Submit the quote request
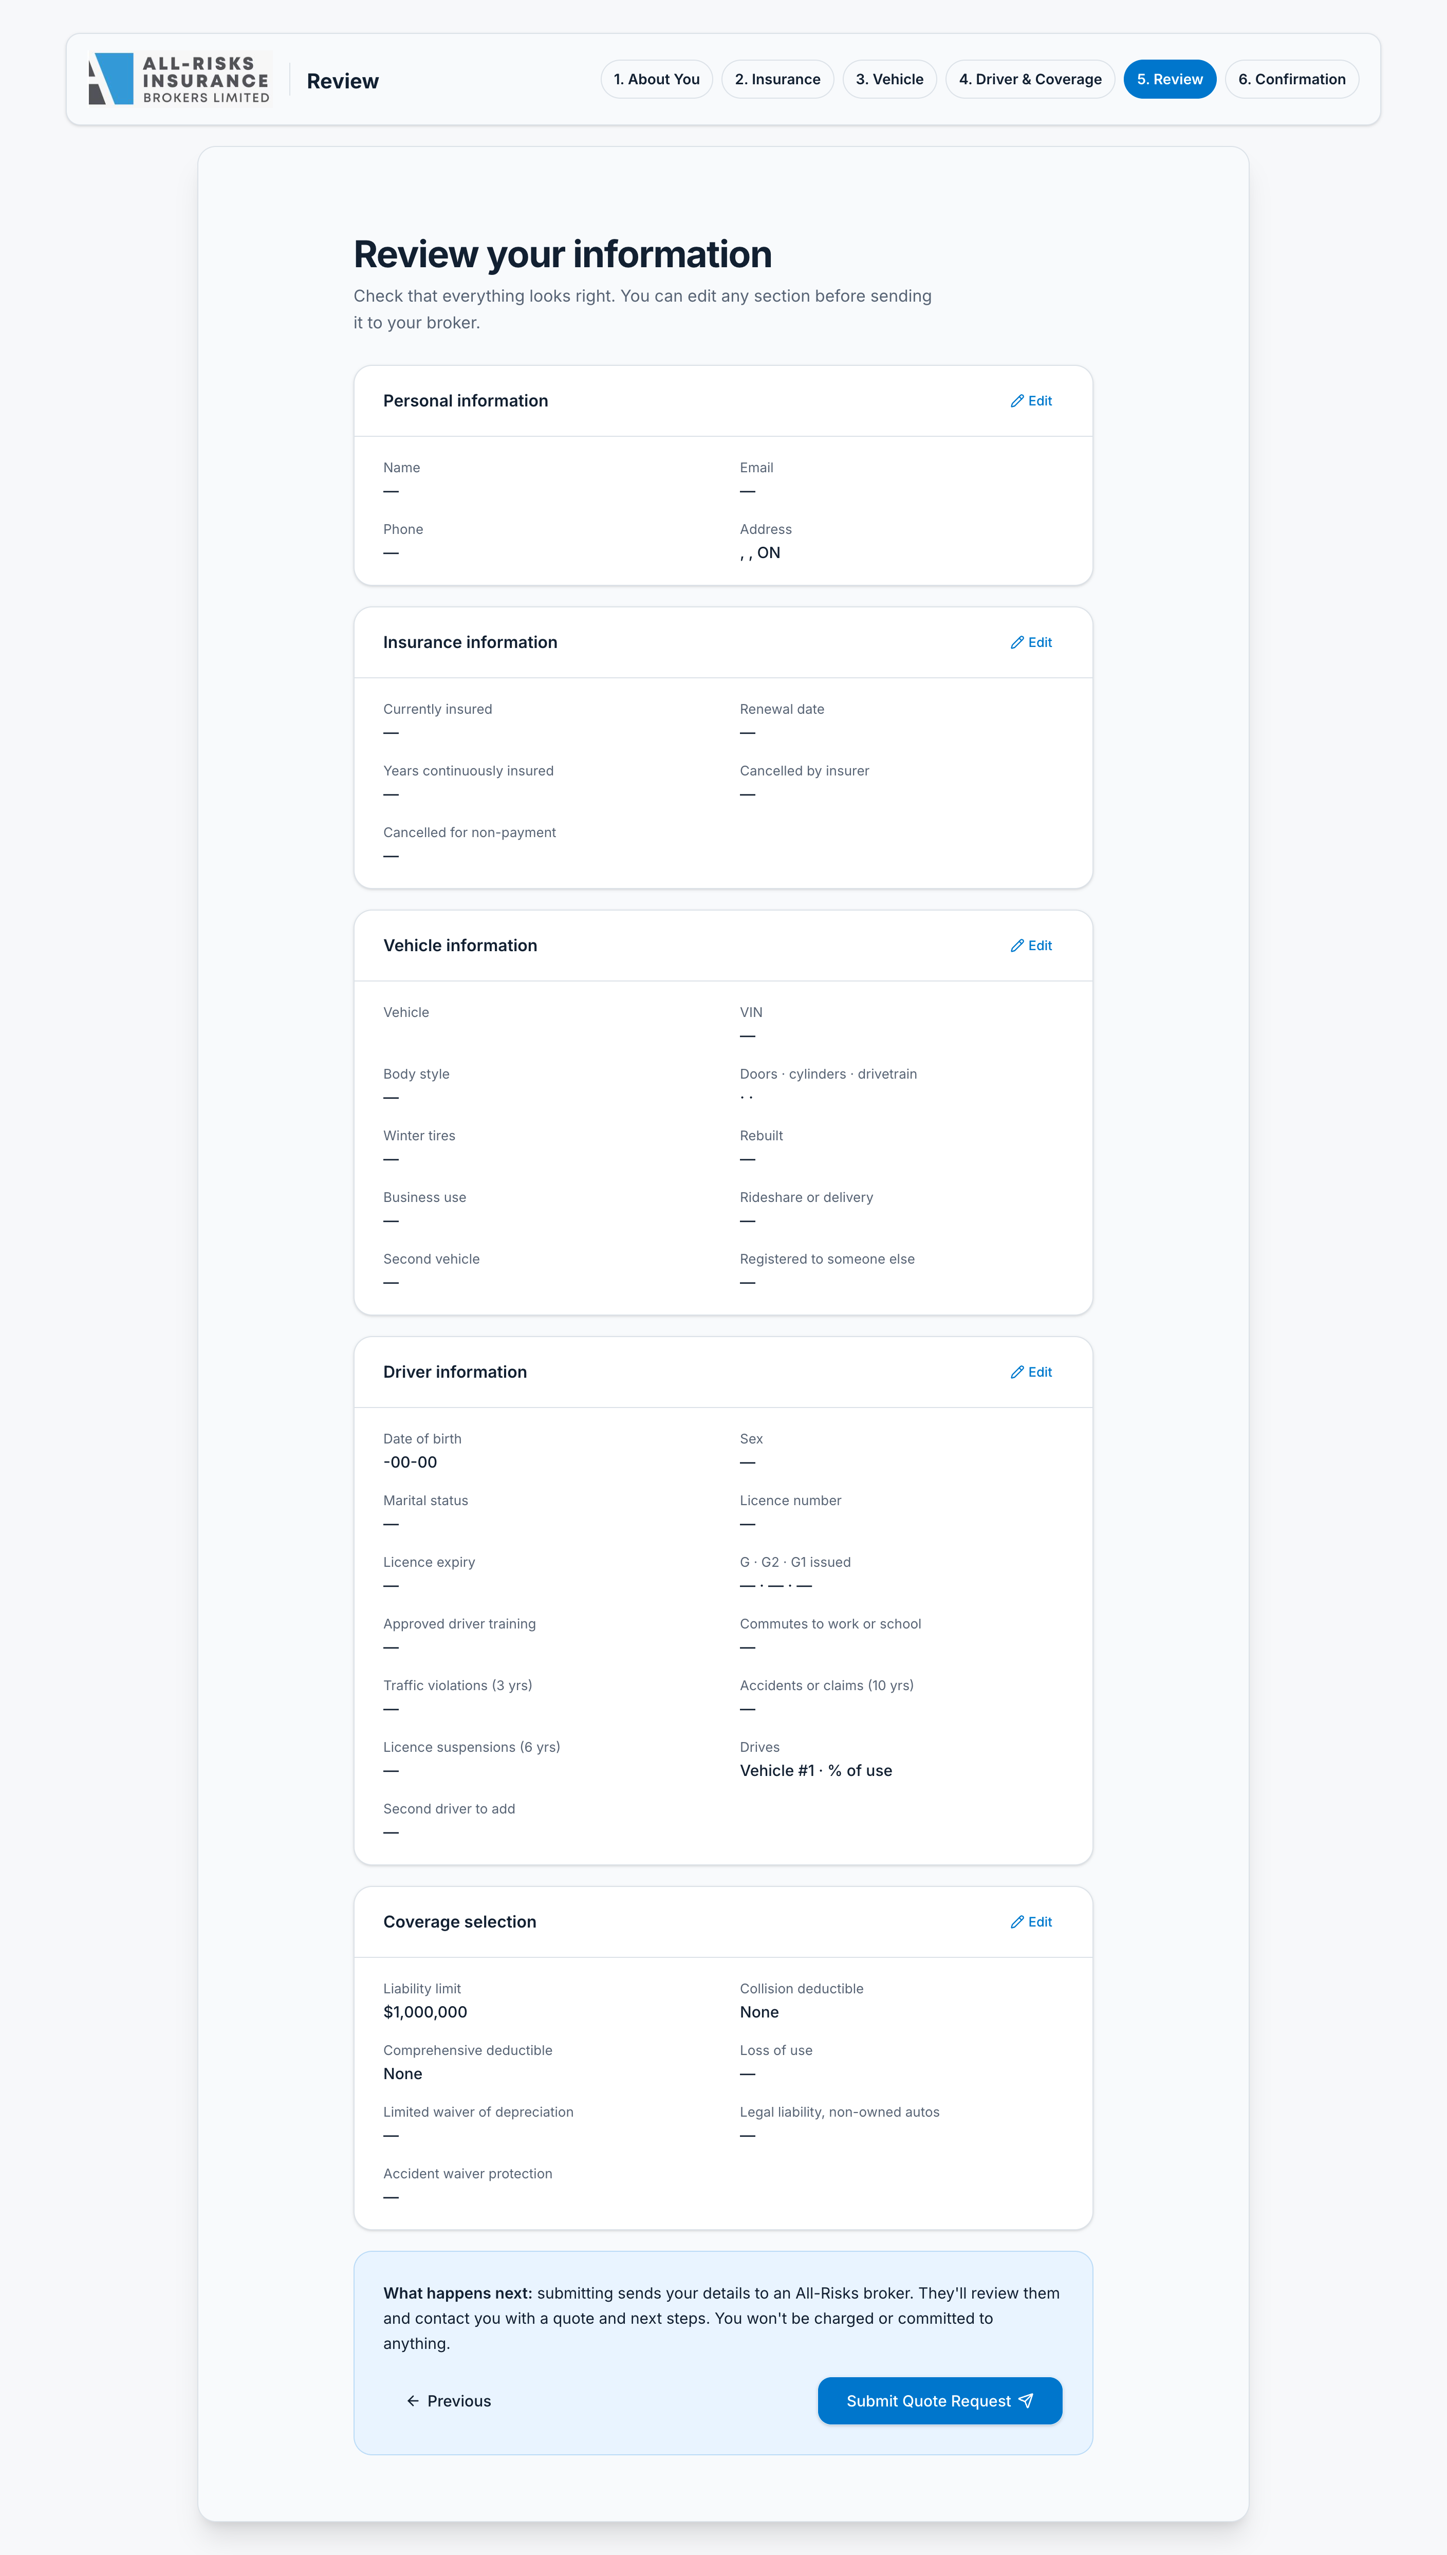The width and height of the screenshot is (1447, 2555). pyautogui.click(x=939, y=2400)
